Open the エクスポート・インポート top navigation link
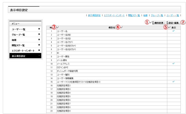Viewport: 186px width, 114px height. coord(114,15)
